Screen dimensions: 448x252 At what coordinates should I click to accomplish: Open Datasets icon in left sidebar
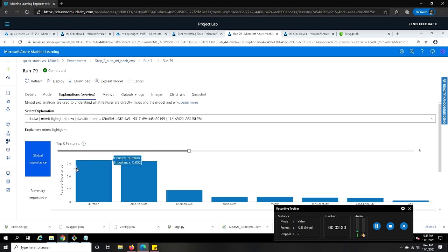click(x=8, y=125)
